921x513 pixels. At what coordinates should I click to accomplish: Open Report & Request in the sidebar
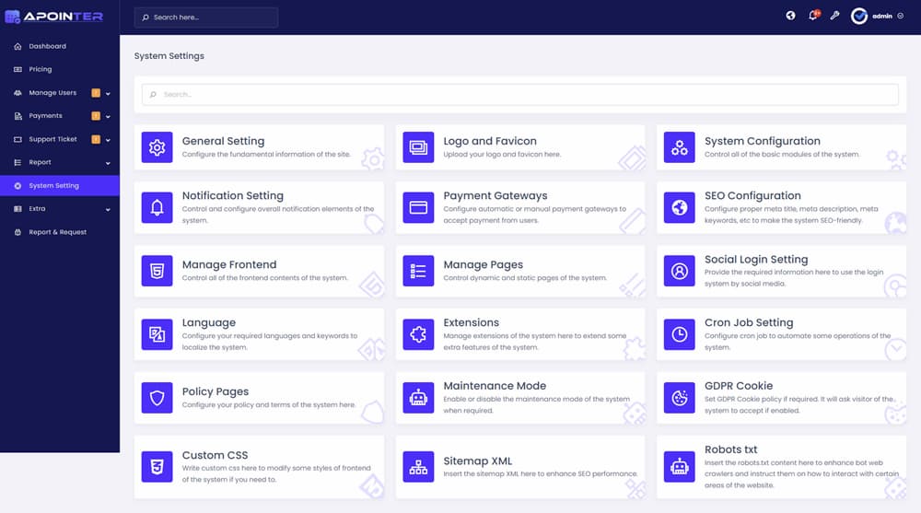pyautogui.click(x=59, y=232)
